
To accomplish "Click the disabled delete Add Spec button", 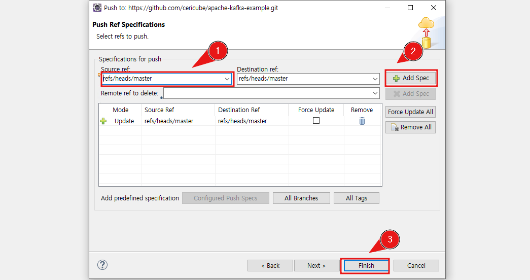I will [x=411, y=94].
